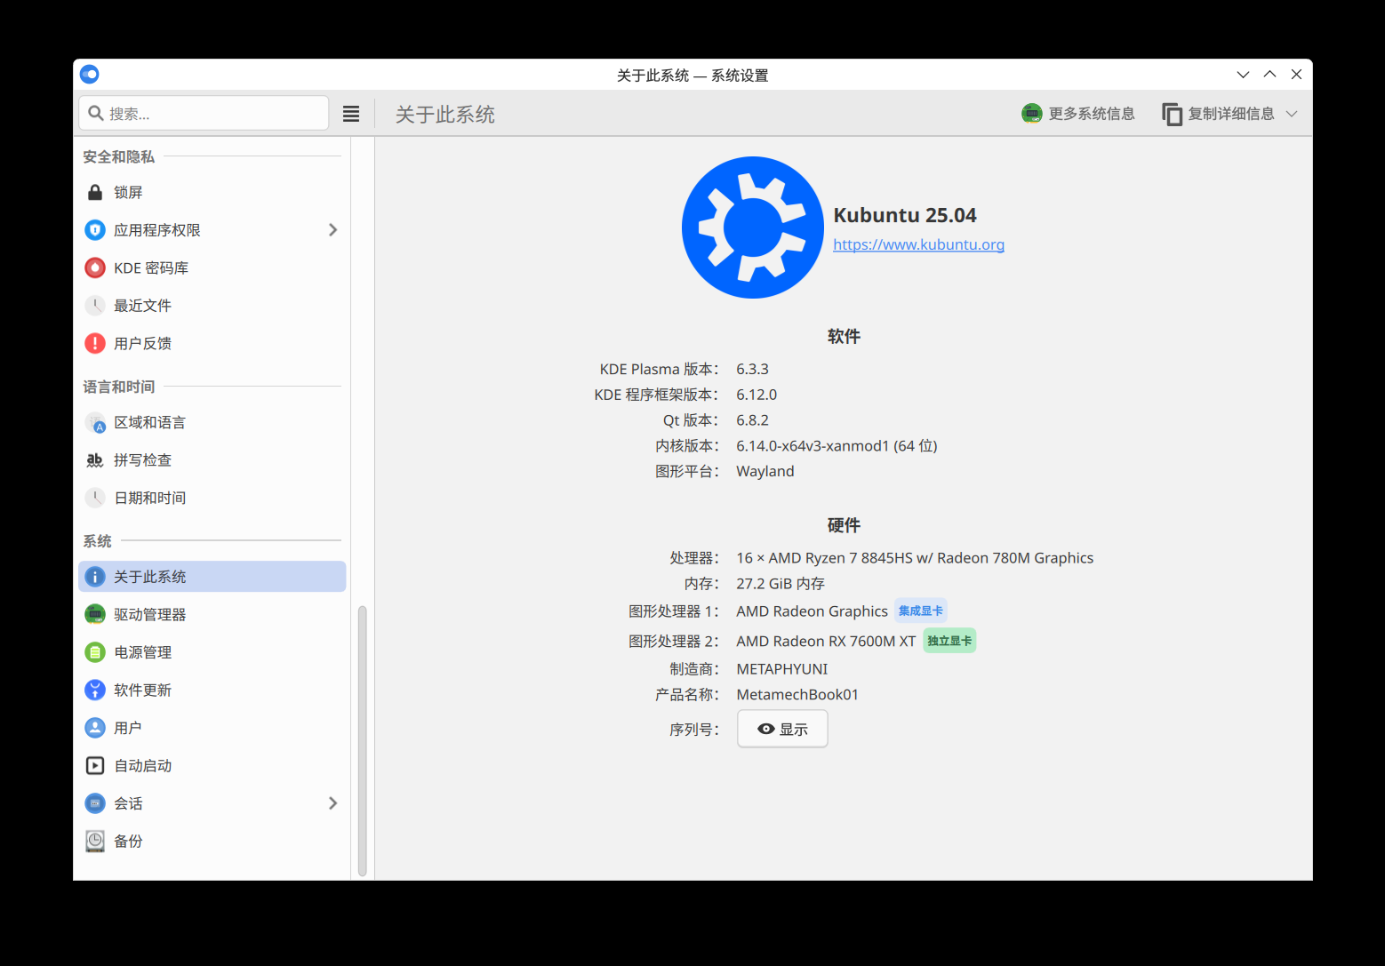Open 用户反馈 exclamation icon item
1385x966 pixels.
[95, 343]
